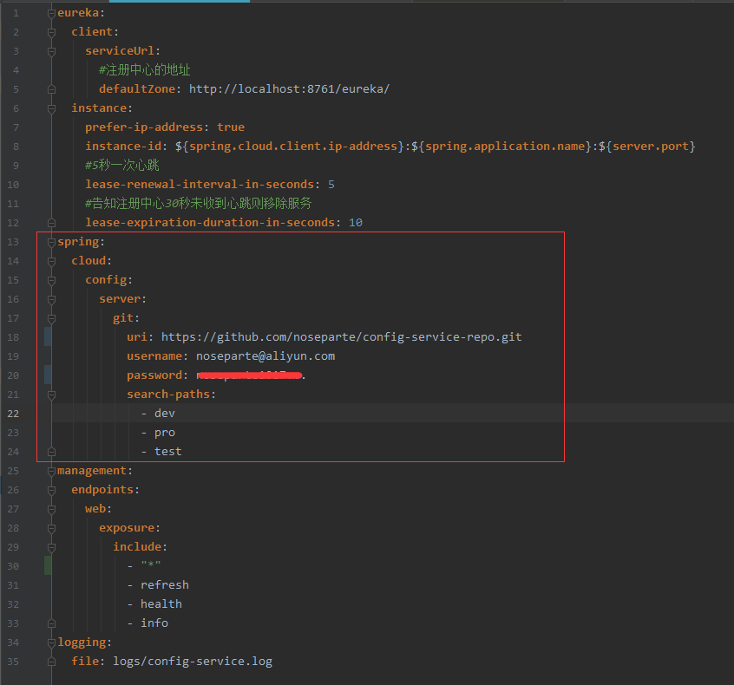Click the health include entry

pyautogui.click(x=161, y=604)
